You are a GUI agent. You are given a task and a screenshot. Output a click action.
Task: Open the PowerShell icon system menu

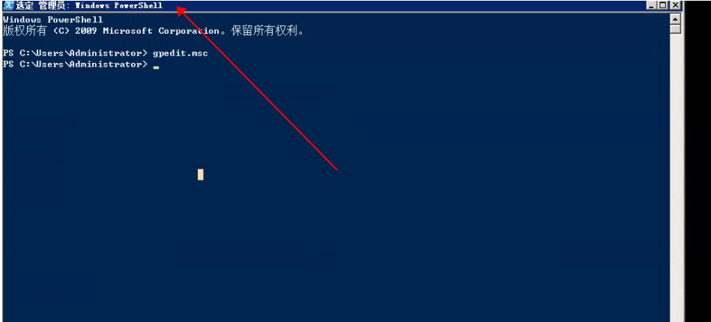click(x=8, y=5)
